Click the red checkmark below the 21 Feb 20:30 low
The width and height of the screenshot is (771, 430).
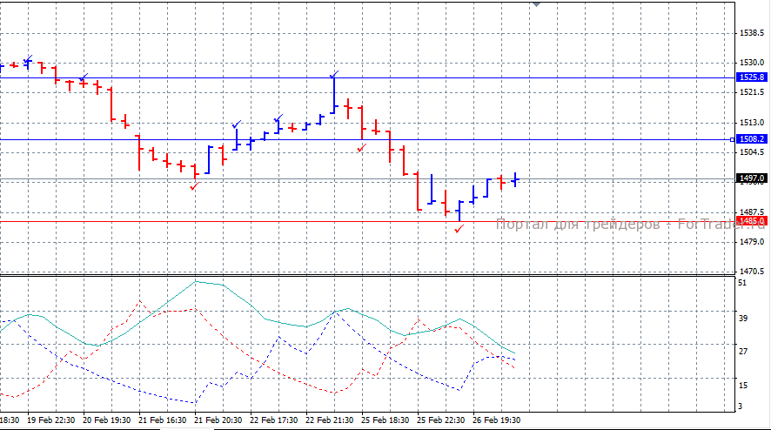pyautogui.click(x=194, y=185)
